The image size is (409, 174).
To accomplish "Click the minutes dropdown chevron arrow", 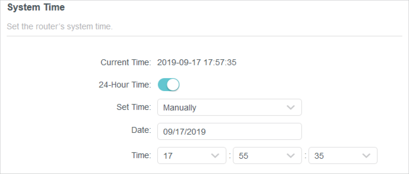I will [290, 156].
